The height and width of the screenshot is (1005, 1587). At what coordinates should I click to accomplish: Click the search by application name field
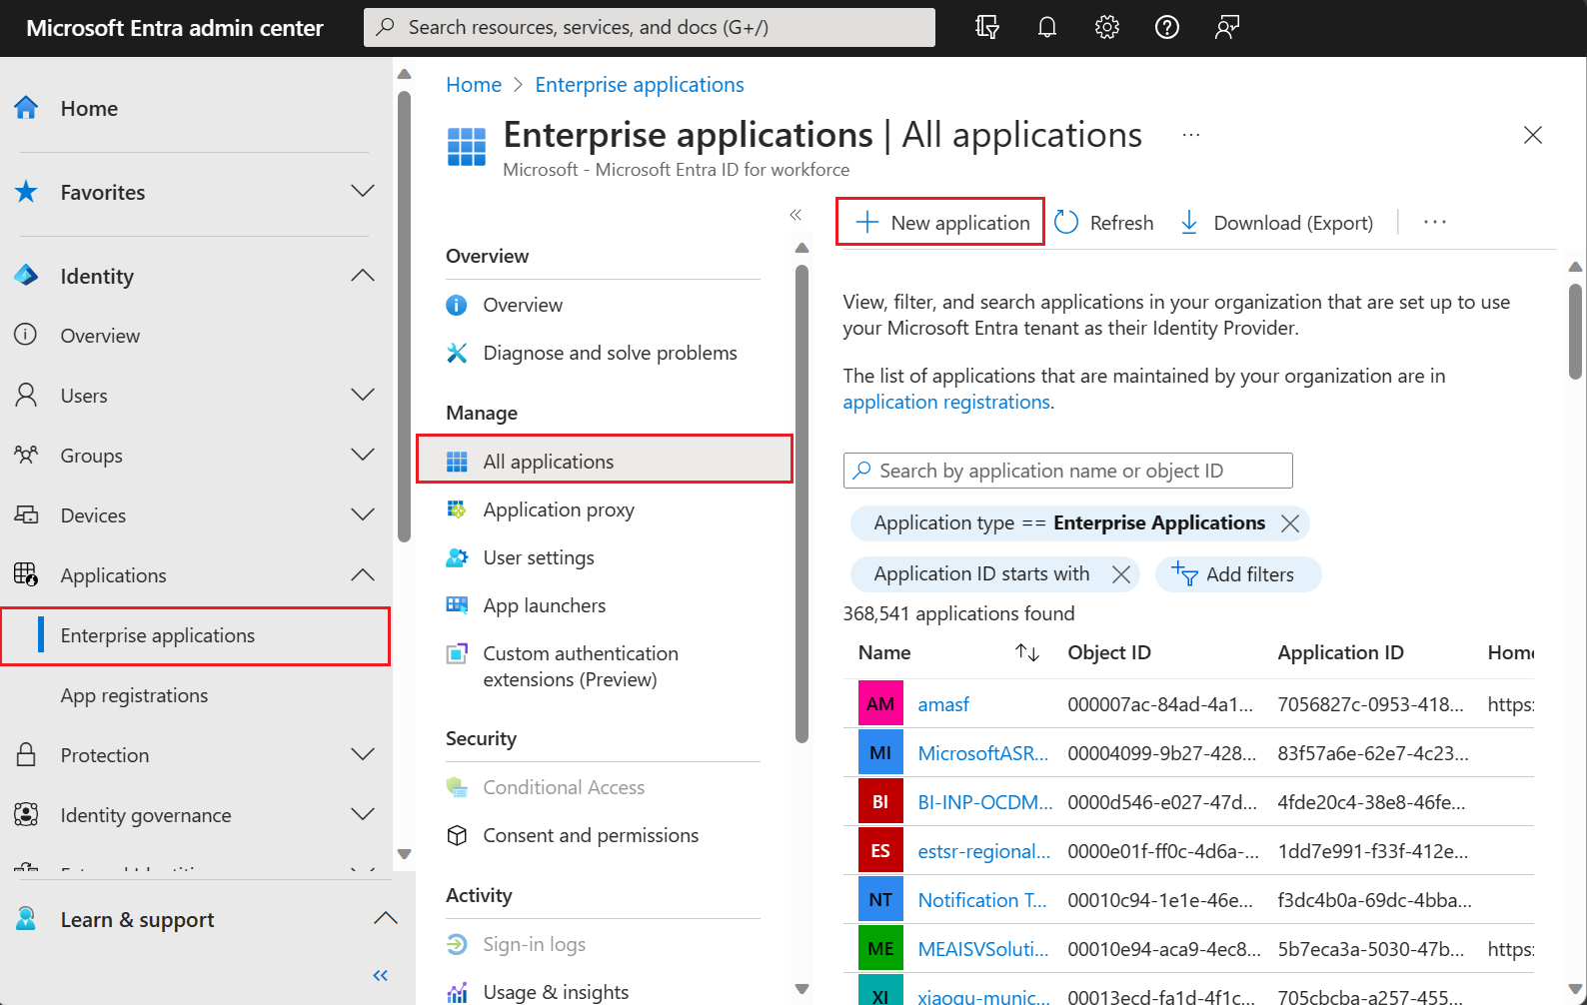tap(1067, 471)
